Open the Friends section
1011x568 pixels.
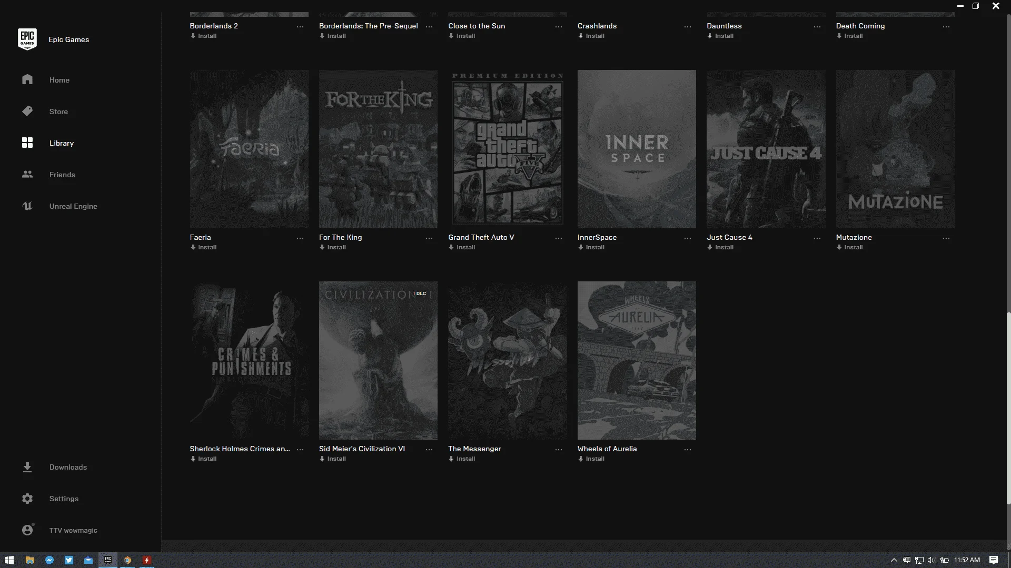[x=62, y=175]
